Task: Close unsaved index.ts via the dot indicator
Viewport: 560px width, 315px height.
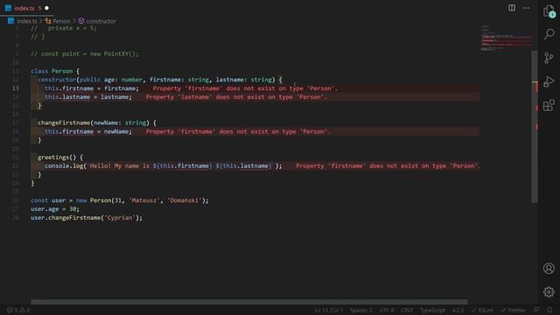Action: tap(46, 8)
